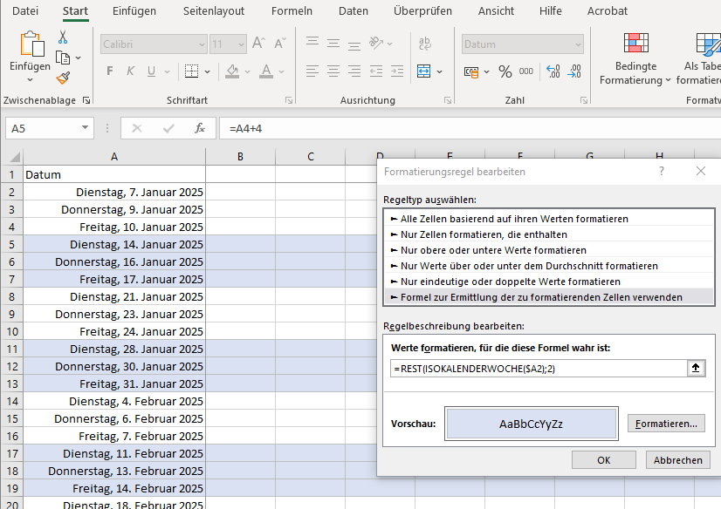The image size is (721, 509).
Task: Toggle underline formatting U button
Action: [x=151, y=71]
